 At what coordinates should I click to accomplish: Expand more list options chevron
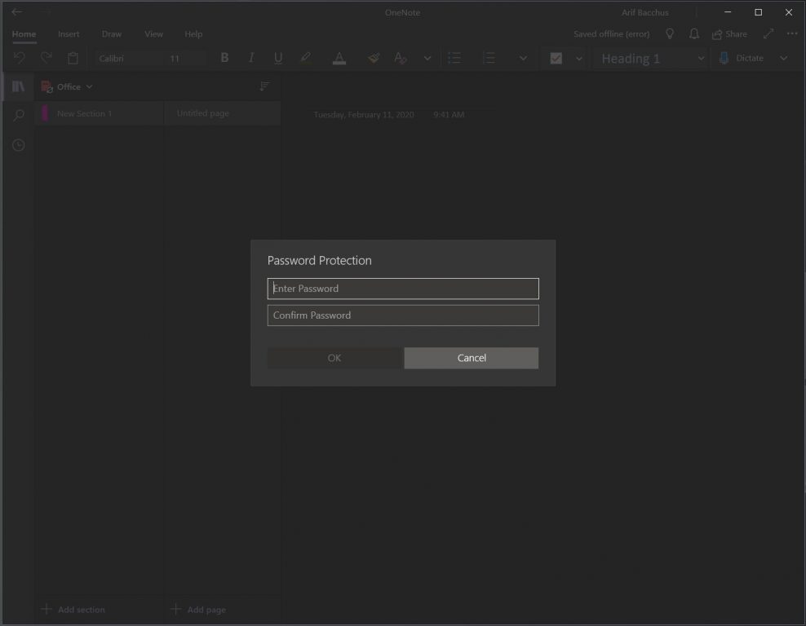[x=523, y=58]
